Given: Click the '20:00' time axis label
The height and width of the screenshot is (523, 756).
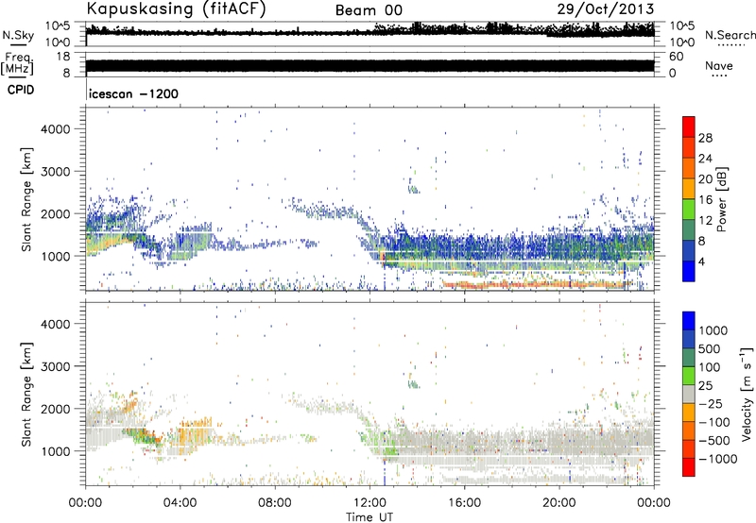Looking at the screenshot, I should [x=559, y=503].
